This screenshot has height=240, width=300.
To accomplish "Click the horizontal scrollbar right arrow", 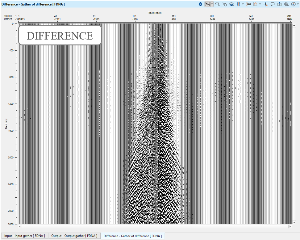I will (x=290, y=226).
